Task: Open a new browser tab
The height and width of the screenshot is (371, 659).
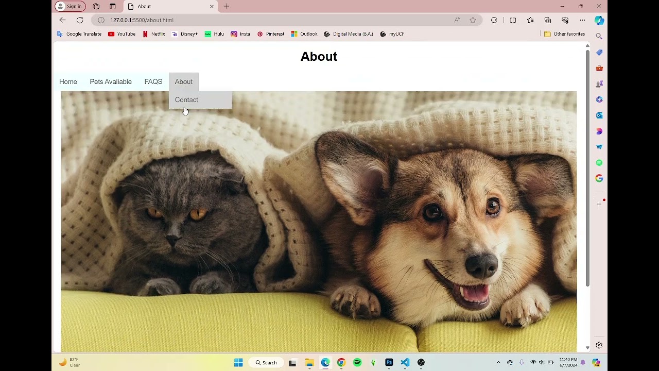Action: click(227, 7)
